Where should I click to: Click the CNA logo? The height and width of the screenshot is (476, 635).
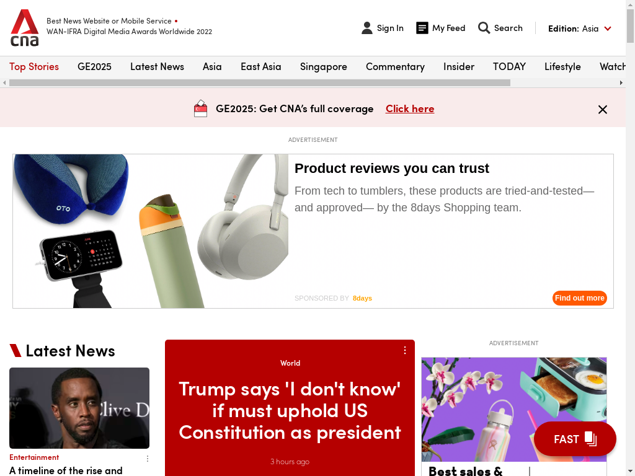[x=24, y=27]
